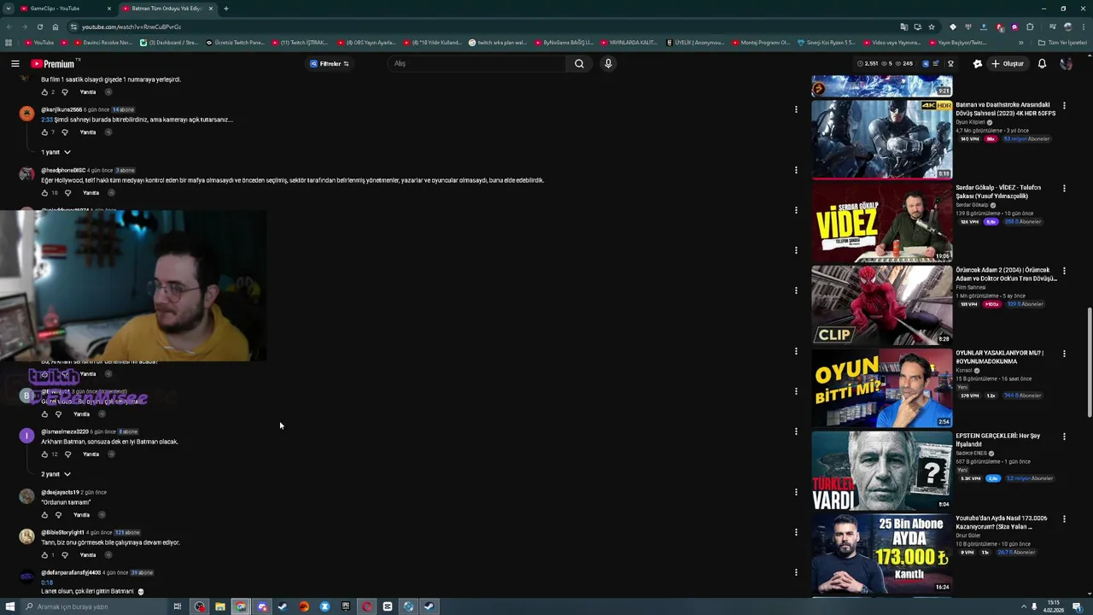Open Batman ve Deathstroke video thumbnail
This screenshot has width=1093, height=615.
click(x=881, y=139)
